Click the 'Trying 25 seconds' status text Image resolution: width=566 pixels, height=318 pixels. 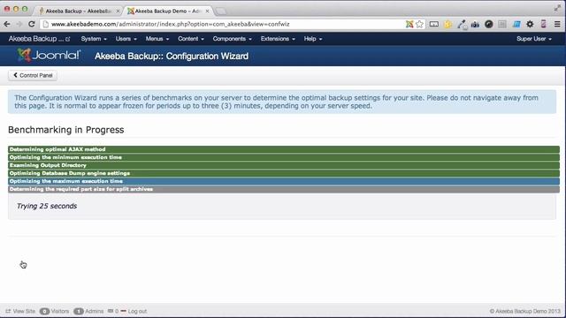click(47, 206)
